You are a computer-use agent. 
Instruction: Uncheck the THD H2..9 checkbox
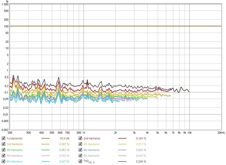click(80, 161)
